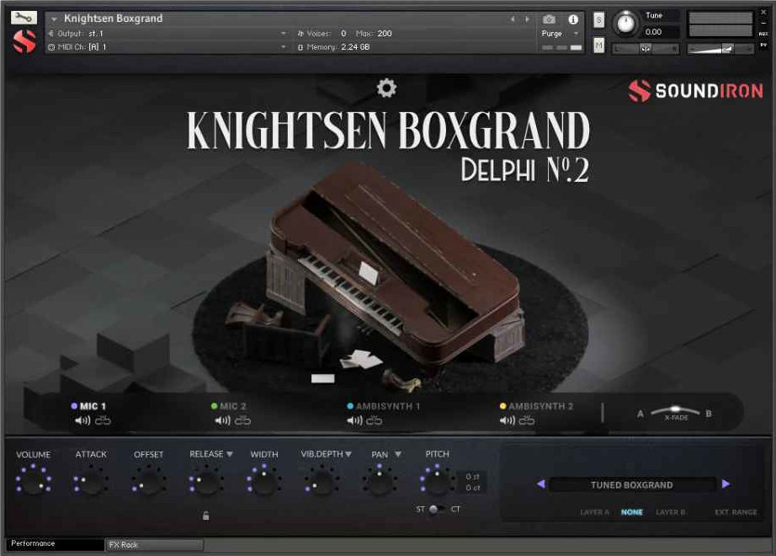Switch pitch mode from ST to CT
Viewport: 776px width, 556px height.
pyautogui.click(x=439, y=509)
